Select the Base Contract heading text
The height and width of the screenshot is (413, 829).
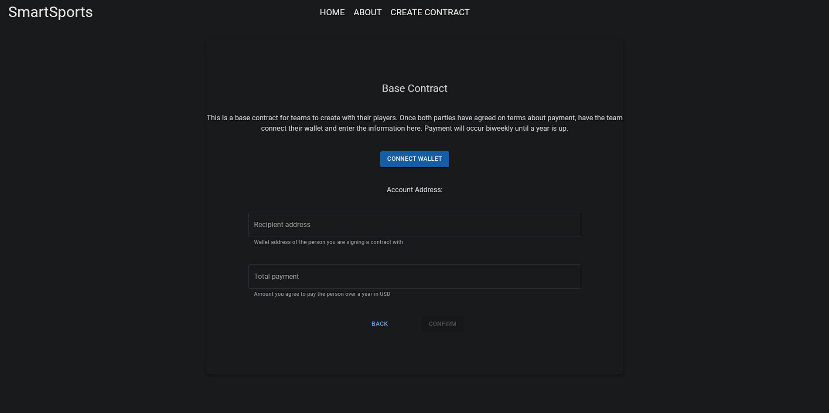coord(414,88)
